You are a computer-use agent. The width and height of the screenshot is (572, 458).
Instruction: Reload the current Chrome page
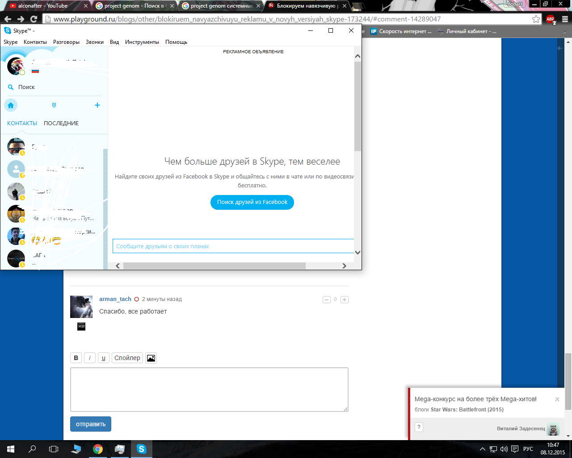click(x=34, y=19)
